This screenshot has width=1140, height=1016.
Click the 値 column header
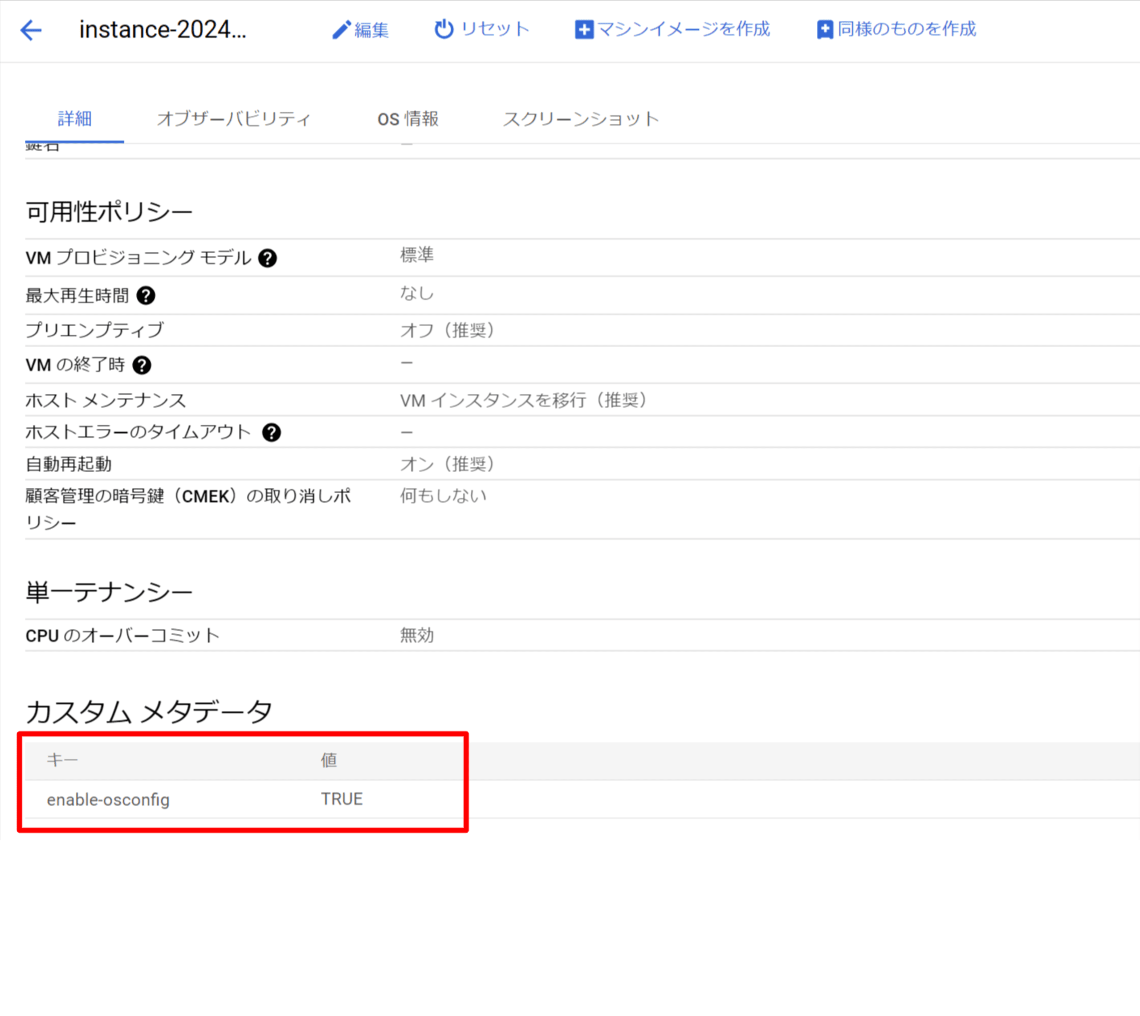coord(329,760)
